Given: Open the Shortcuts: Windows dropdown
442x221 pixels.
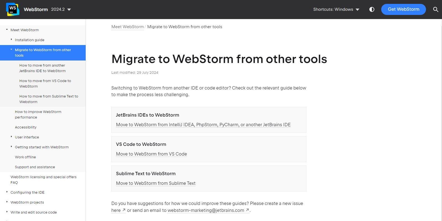Looking at the screenshot, I should pos(336,9).
